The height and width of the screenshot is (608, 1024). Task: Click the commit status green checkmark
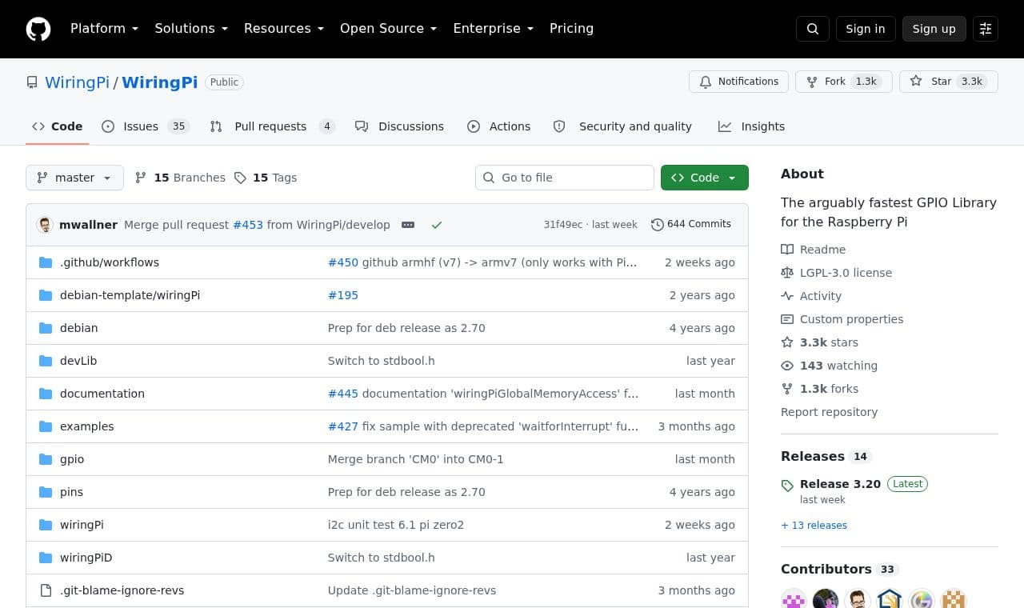[437, 225]
